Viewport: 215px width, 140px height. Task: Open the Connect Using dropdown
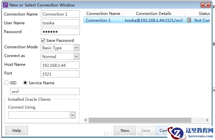(x=72, y=115)
